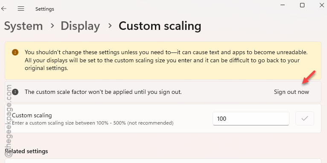Click the orange warning exclamation icon

[x=15, y=52]
